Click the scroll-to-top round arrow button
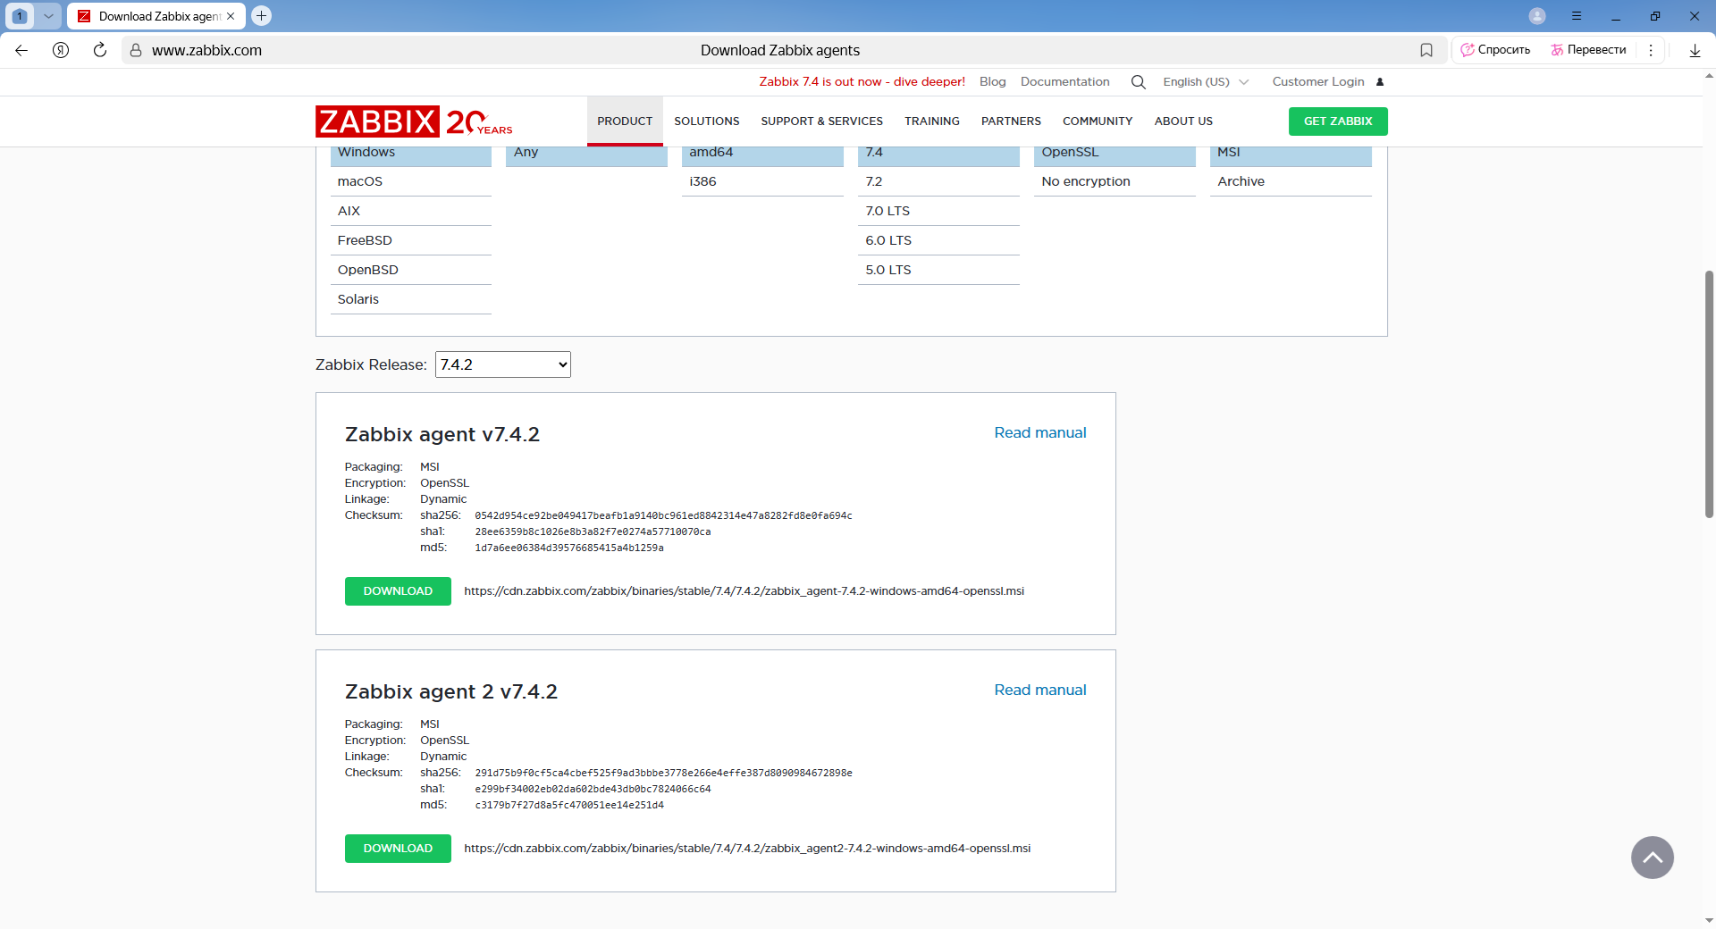 pyautogui.click(x=1653, y=858)
